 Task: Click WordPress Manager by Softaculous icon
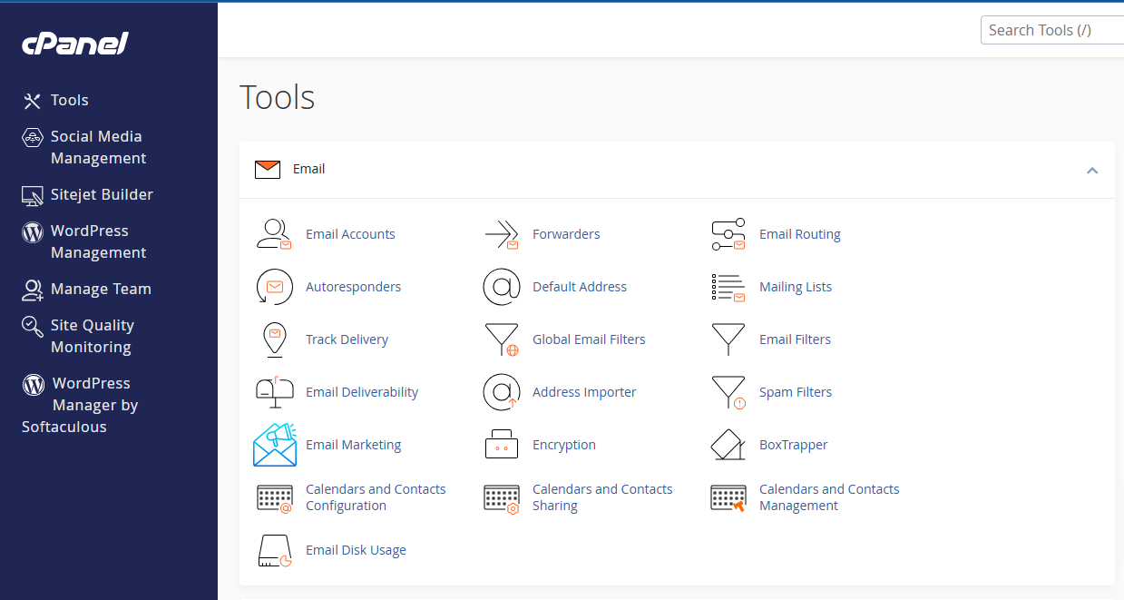[x=34, y=384]
